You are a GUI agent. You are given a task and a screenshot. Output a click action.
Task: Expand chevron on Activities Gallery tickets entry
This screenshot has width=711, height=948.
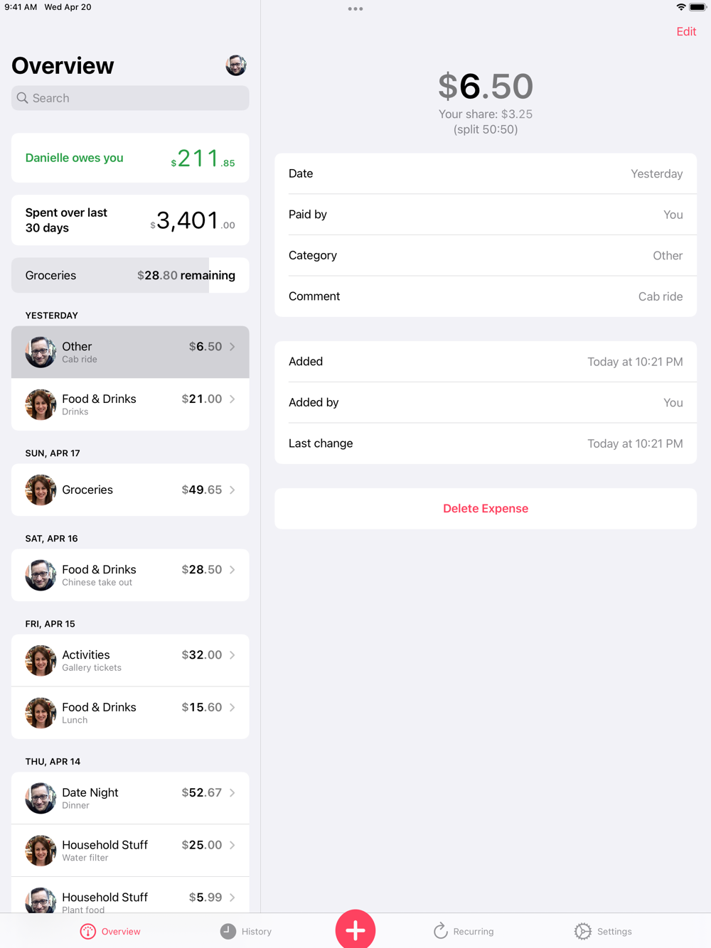(x=232, y=655)
